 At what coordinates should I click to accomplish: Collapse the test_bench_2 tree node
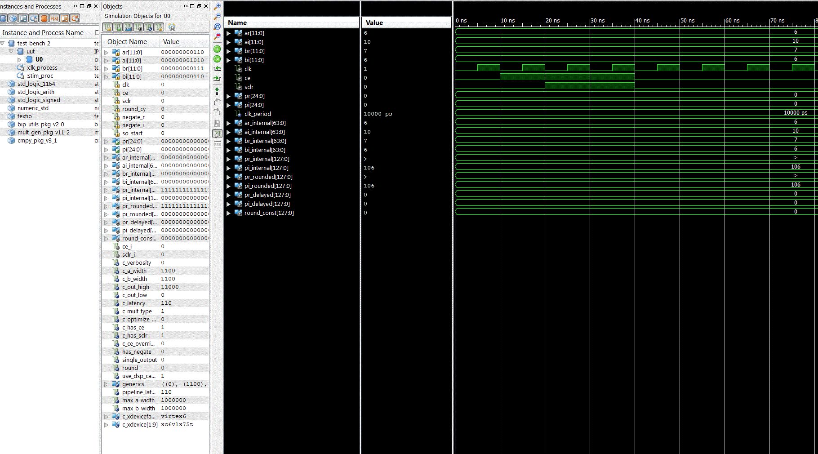3,43
